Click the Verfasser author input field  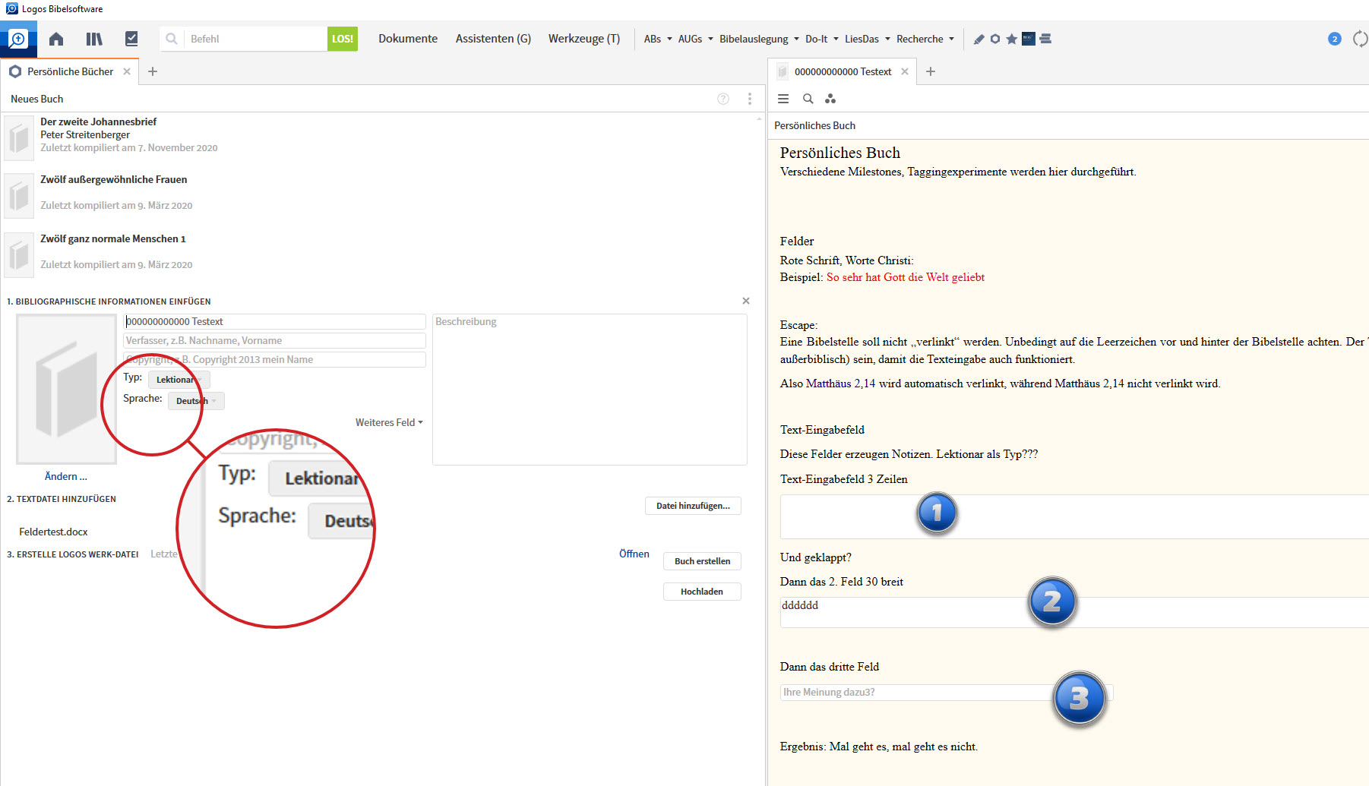274,340
